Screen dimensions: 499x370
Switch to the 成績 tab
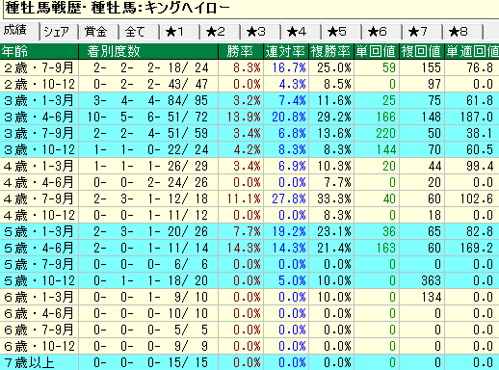tap(19, 31)
